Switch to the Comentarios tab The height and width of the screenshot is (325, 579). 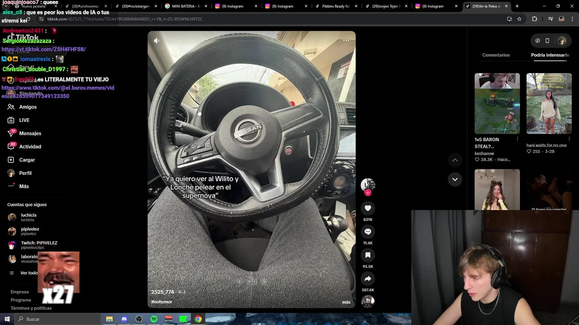tap(496, 55)
